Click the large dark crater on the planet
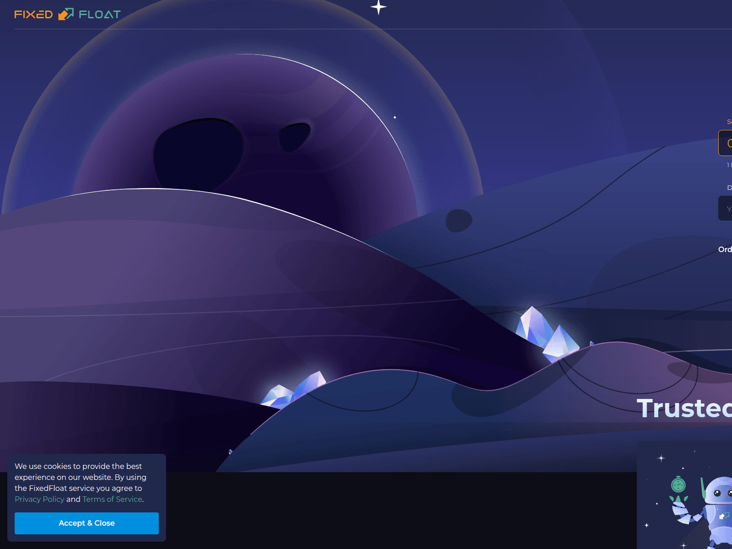The height and width of the screenshot is (549, 732). click(198, 152)
